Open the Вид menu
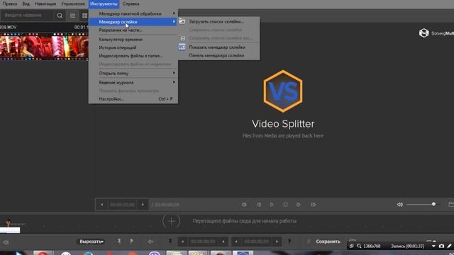The height and width of the screenshot is (255, 454). pos(26,4)
